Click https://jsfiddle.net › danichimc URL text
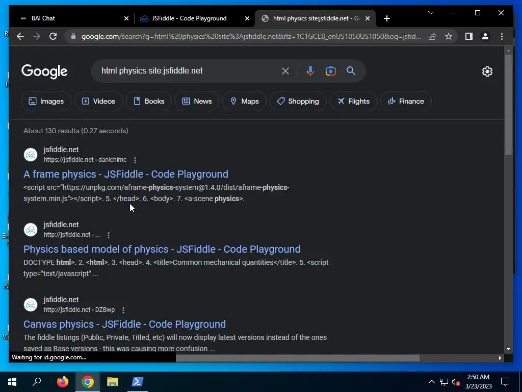This screenshot has width=522, height=392. [85, 160]
